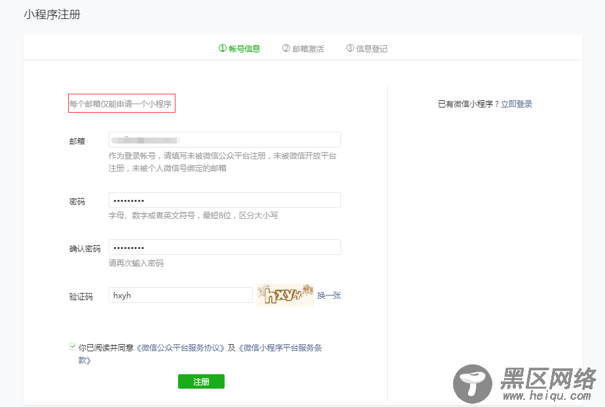
Task: Click the 小程序注册 page title
Action: pyautogui.click(x=52, y=14)
